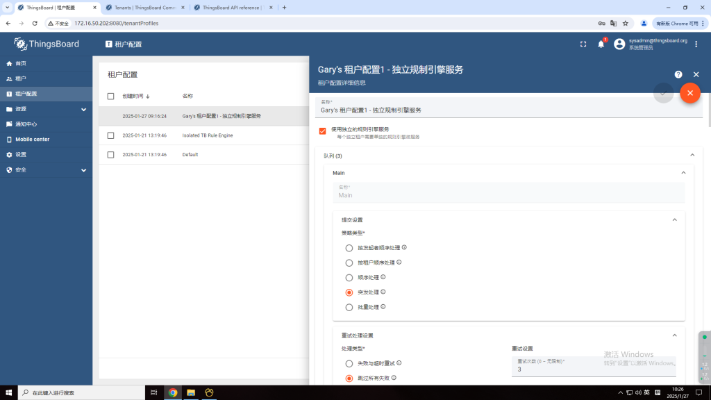Check the Isolated TB Rule Engine row
The image size is (711, 400).
pos(110,135)
